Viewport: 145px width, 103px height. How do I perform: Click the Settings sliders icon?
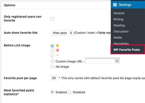pos(115,5)
